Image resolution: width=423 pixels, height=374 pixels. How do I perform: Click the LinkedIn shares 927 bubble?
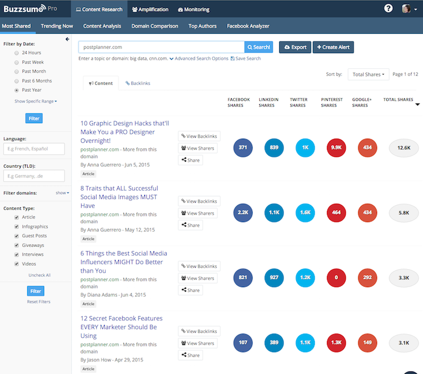click(x=274, y=277)
